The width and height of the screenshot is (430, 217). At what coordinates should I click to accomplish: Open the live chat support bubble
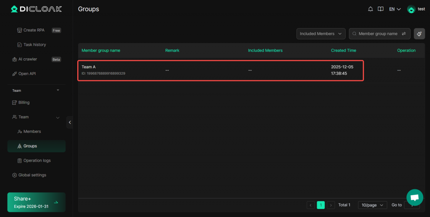(414, 197)
